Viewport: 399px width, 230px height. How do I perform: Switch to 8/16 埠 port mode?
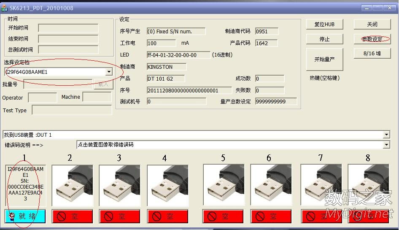coord(372,54)
